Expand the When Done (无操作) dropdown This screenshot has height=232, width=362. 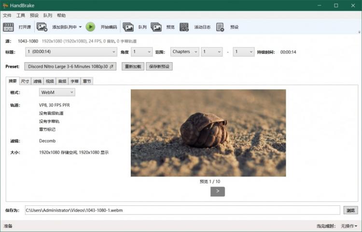tap(349, 226)
